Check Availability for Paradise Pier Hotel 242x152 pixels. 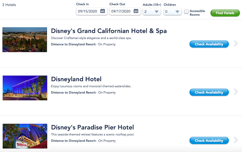click(209, 140)
